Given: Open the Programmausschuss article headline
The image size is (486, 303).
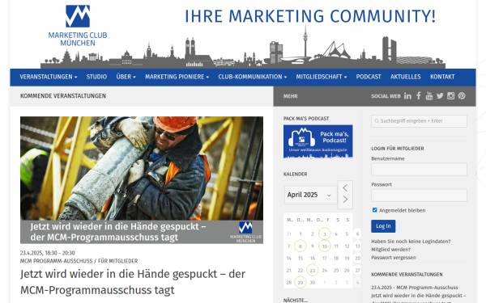Looking at the screenshot, I should coord(133,282).
